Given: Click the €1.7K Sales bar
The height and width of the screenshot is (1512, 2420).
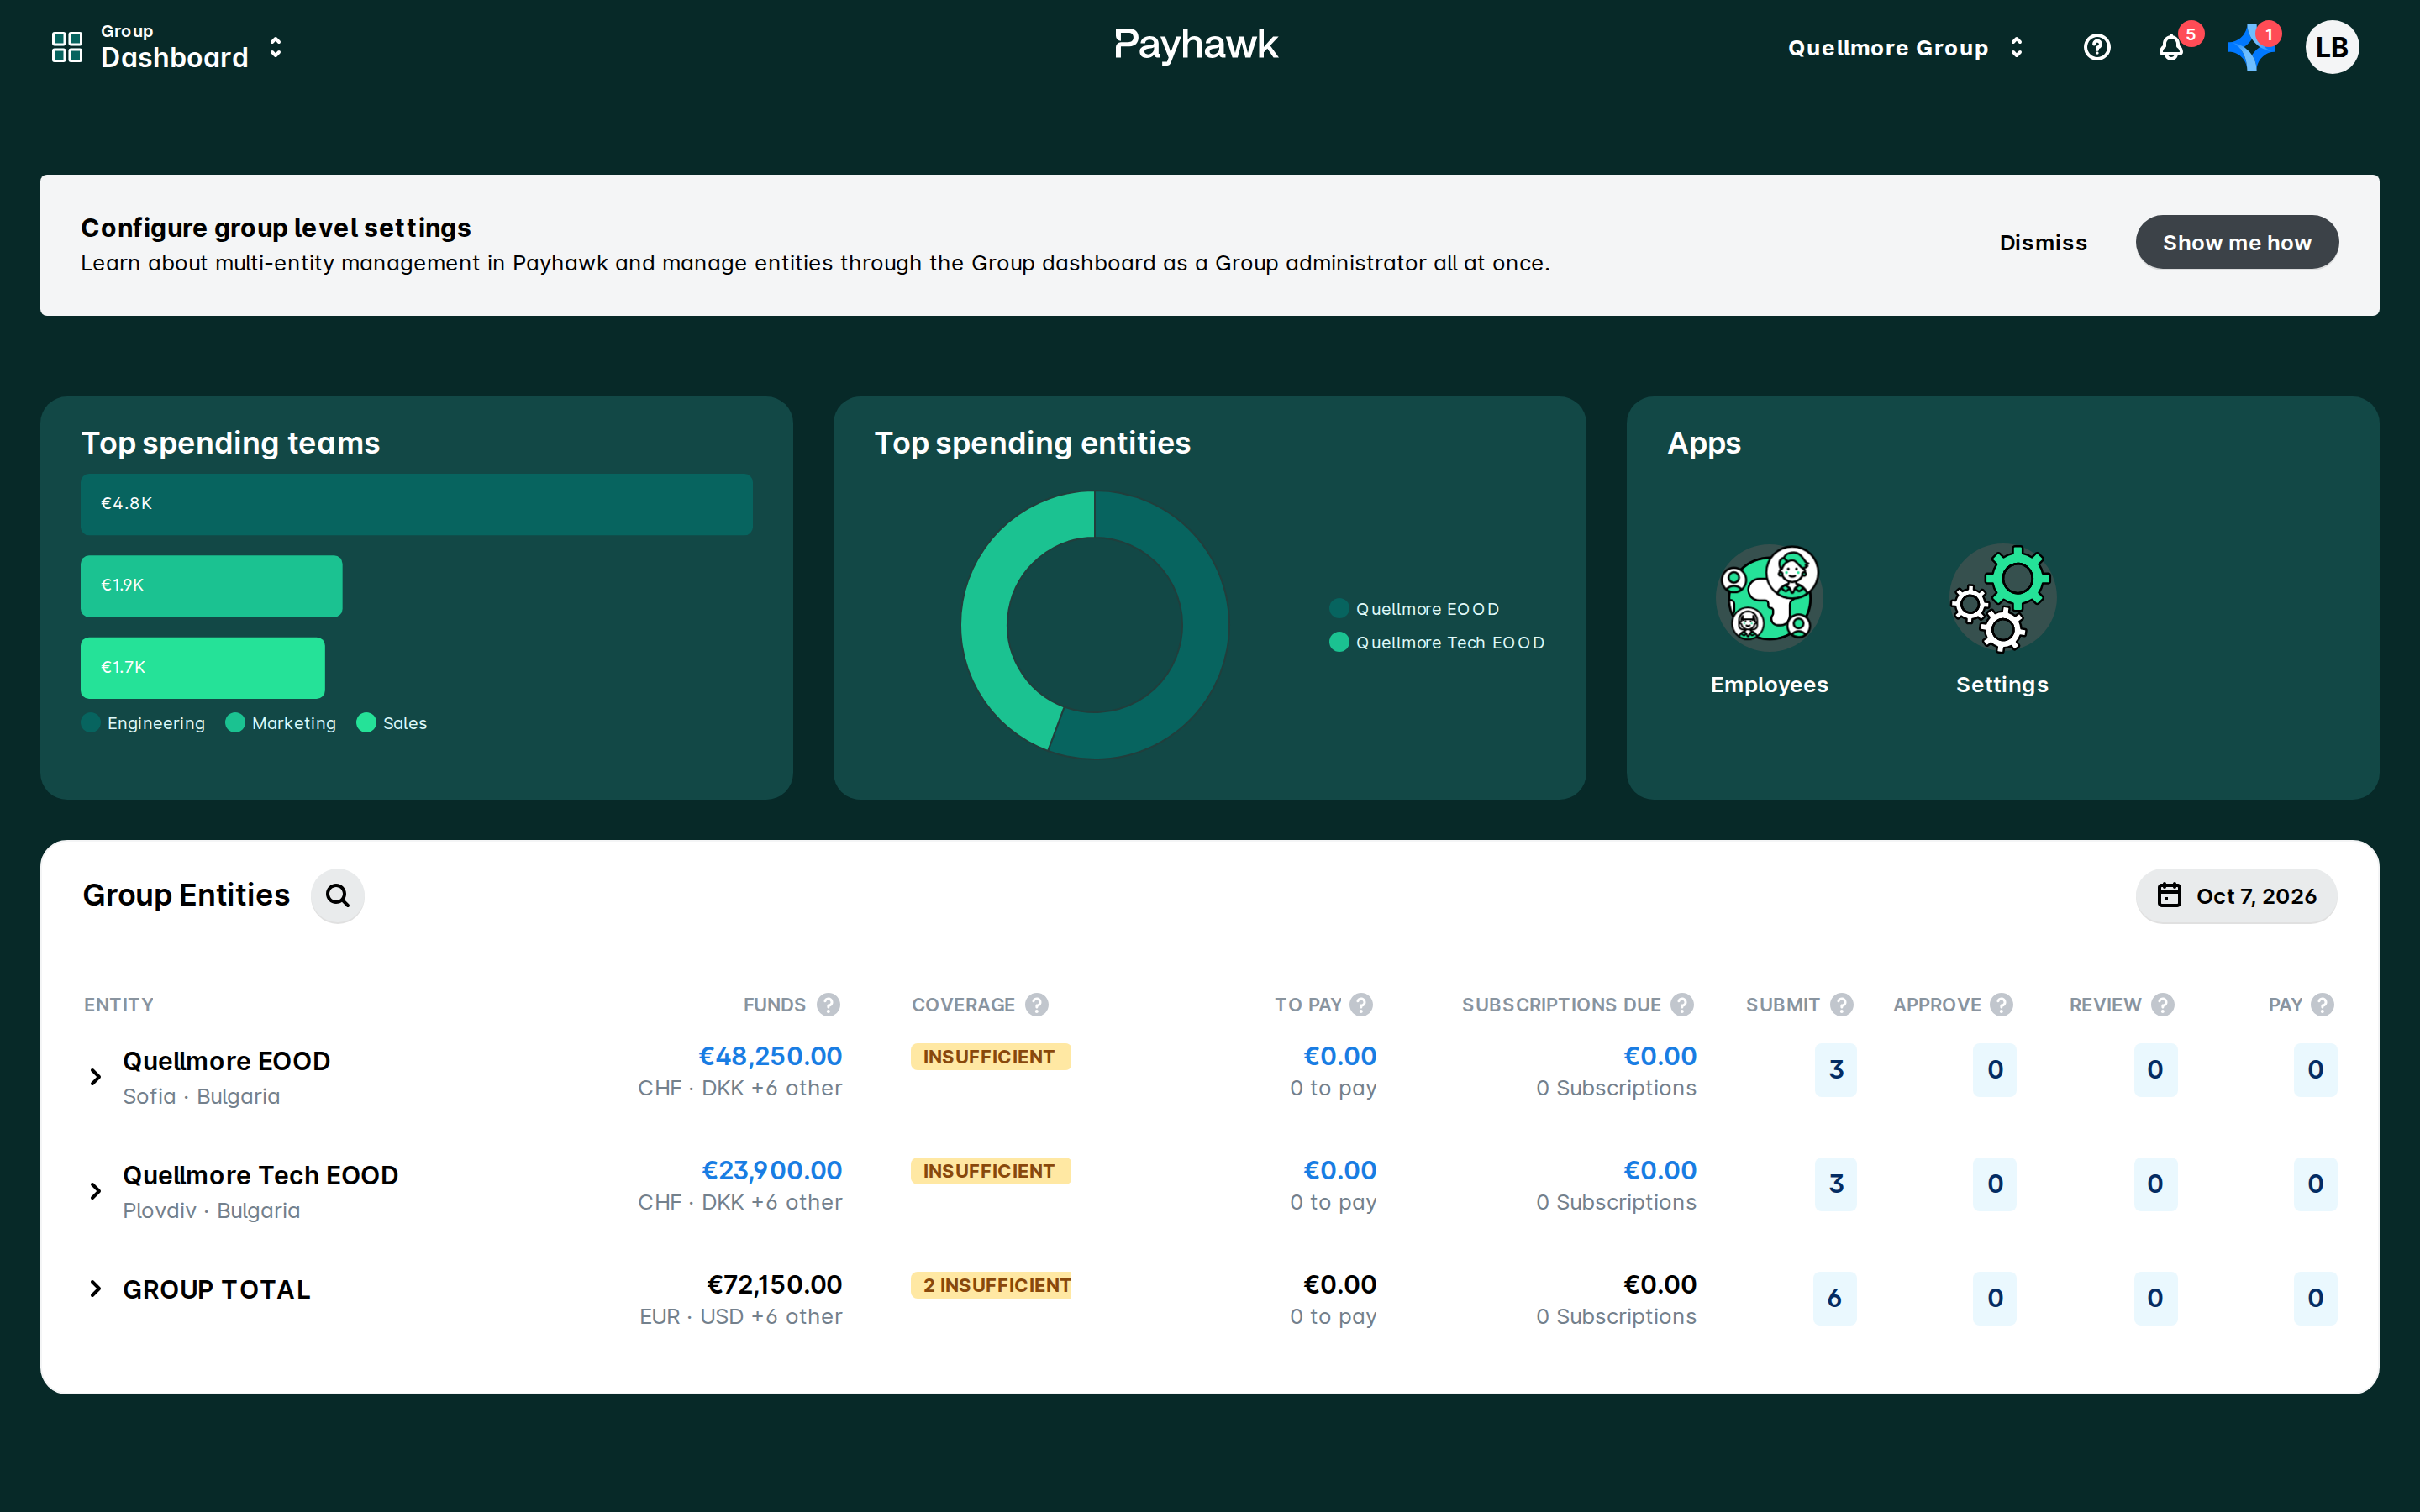Looking at the screenshot, I should (203, 668).
